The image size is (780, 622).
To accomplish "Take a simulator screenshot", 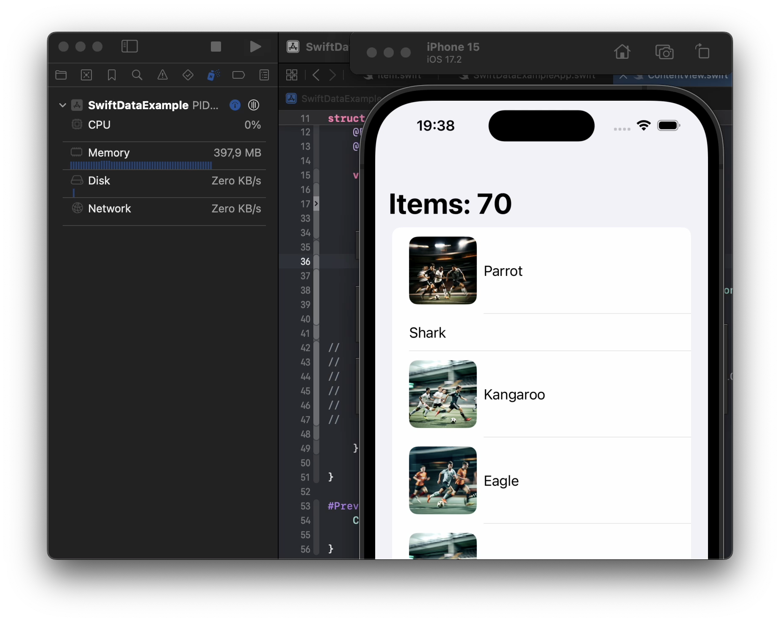I will pyautogui.click(x=664, y=52).
